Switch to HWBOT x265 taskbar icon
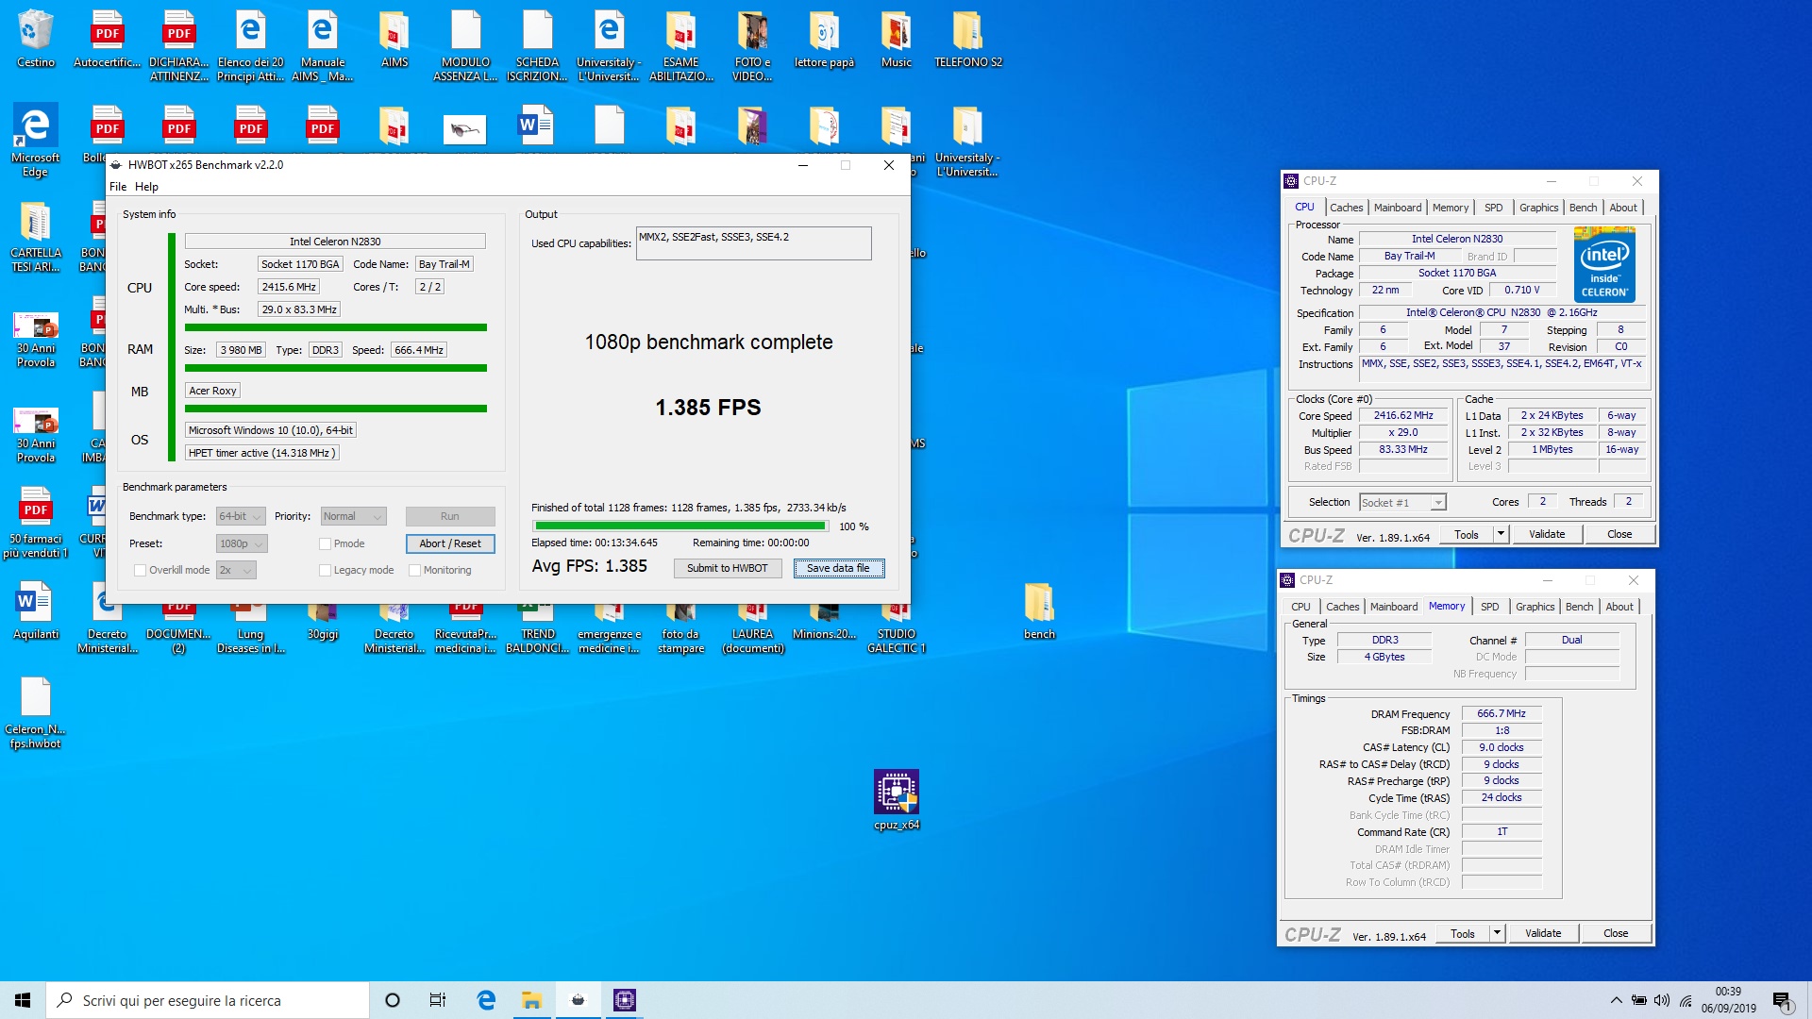The height and width of the screenshot is (1019, 1812). point(579,1000)
